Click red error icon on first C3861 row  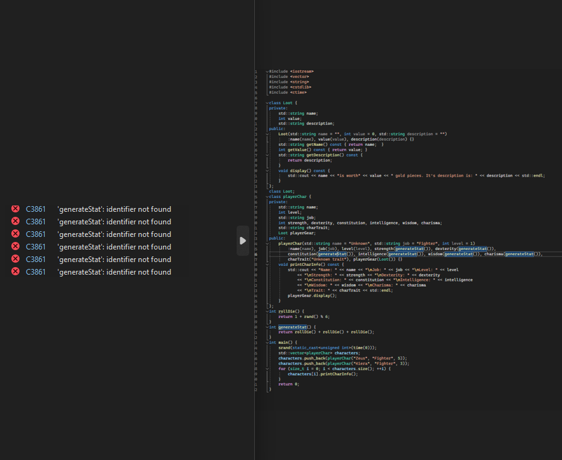[x=15, y=209]
